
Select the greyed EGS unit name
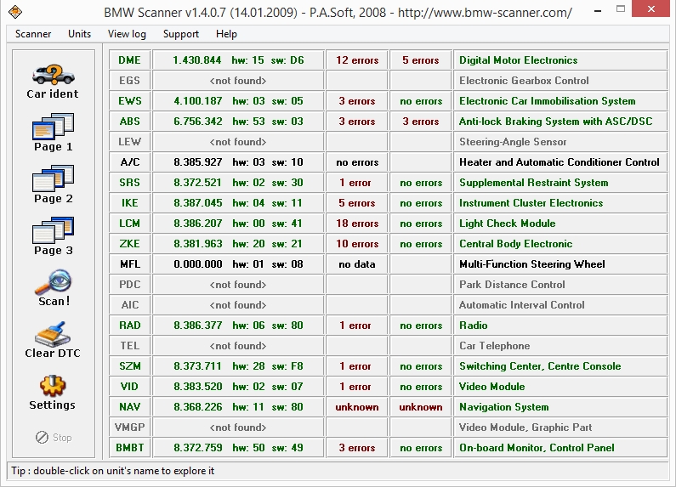point(130,80)
